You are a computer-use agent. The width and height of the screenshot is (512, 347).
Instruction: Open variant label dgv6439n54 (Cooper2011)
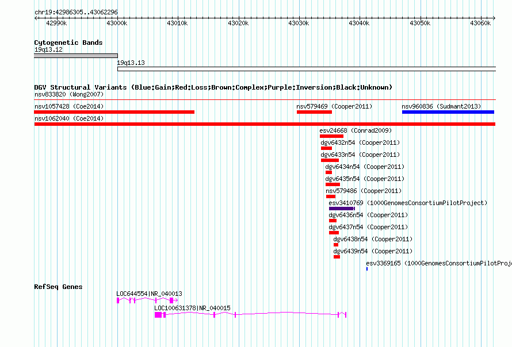click(373, 251)
